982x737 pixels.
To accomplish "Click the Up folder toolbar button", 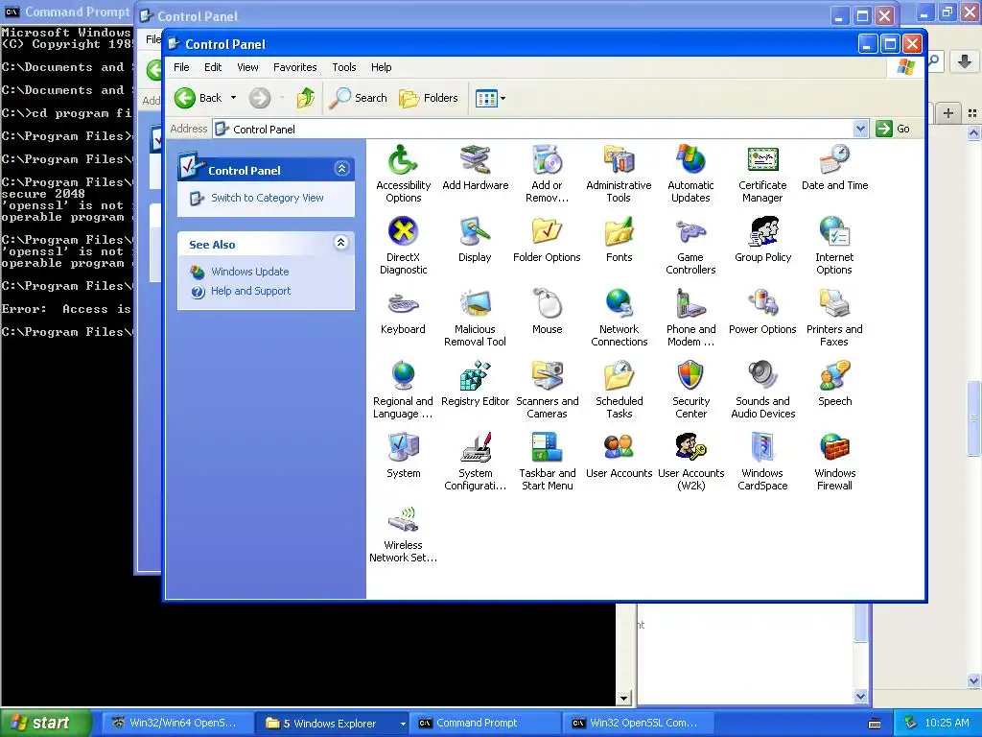I will (x=306, y=98).
